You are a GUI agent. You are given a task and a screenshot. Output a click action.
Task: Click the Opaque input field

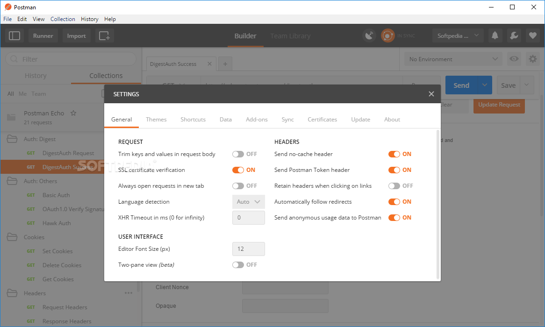tap(285, 306)
